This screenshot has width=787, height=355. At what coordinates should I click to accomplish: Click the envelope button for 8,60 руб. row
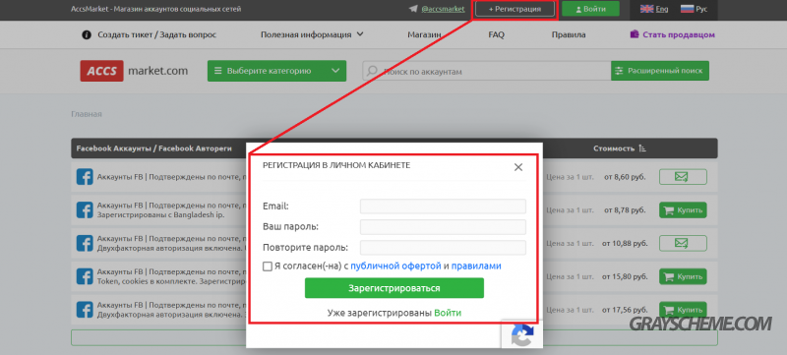(683, 177)
